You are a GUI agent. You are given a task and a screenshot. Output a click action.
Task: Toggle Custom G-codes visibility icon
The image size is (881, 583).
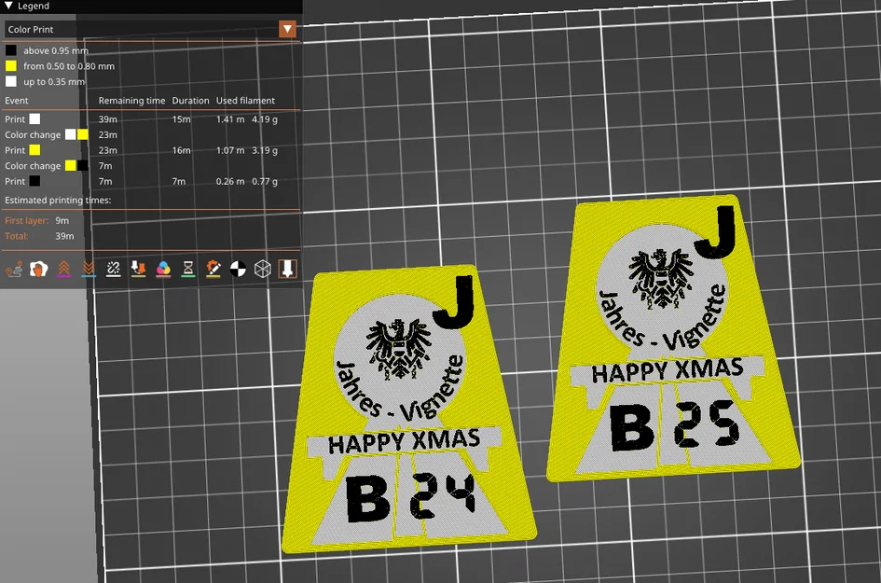pos(213,270)
